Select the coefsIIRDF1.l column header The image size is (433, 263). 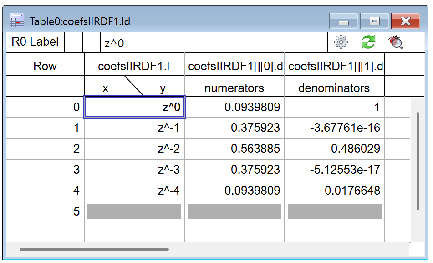[134, 66]
